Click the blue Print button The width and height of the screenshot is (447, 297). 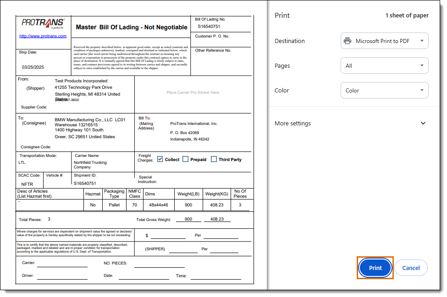click(x=375, y=268)
